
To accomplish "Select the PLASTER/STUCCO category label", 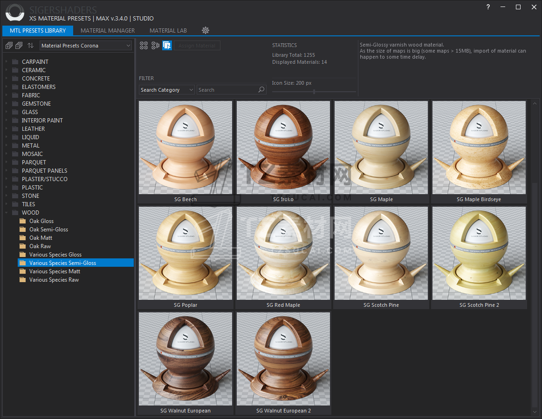I will click(x=45, y=179).
